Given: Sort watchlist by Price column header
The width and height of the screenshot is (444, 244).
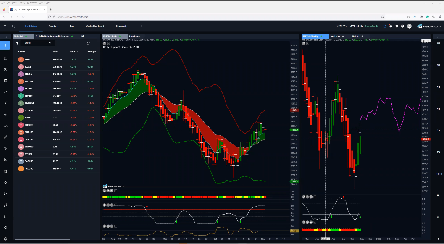Looking at the screenshot, I should (x=55, y=52).
